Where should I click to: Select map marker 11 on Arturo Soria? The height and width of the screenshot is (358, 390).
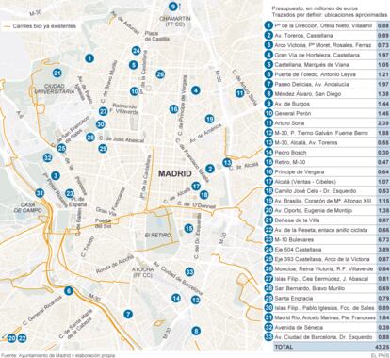tap(239, 93)
